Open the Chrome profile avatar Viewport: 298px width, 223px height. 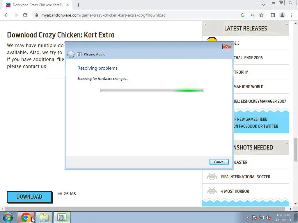(282, 15)
